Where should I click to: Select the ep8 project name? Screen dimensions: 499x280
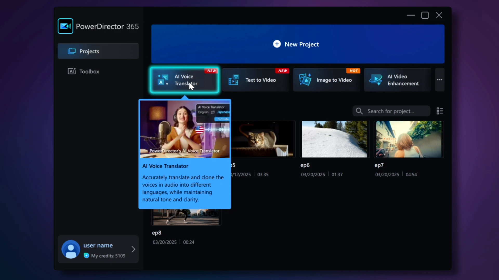pos(156,233)
